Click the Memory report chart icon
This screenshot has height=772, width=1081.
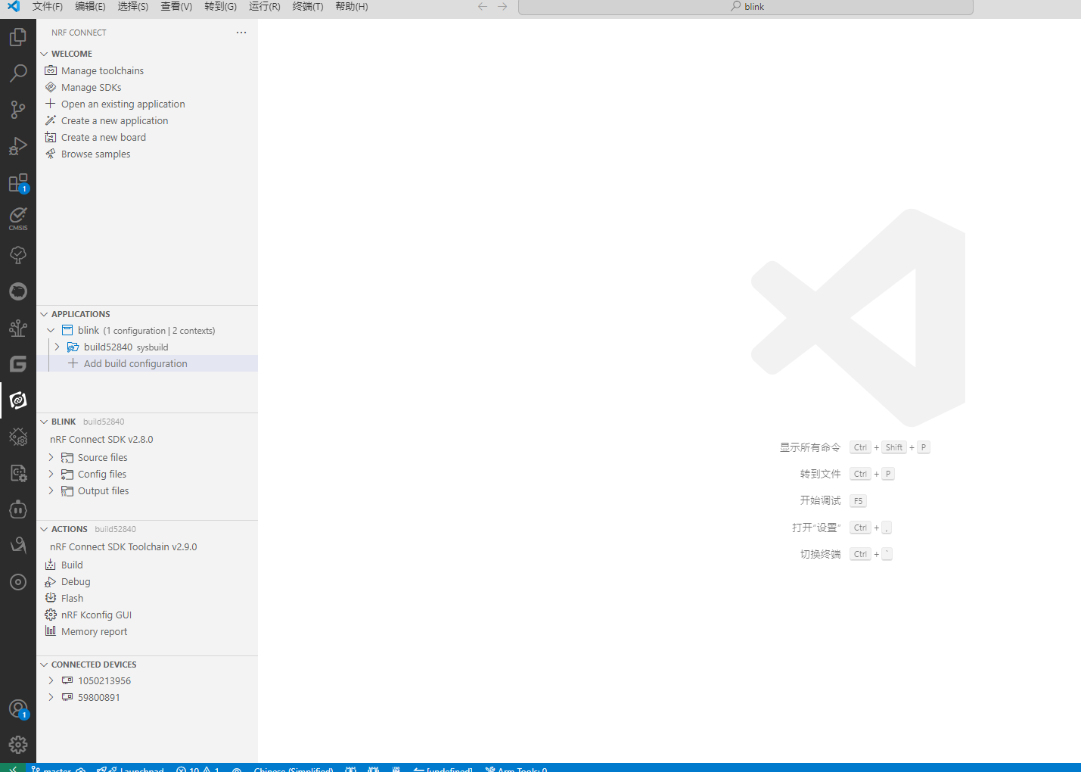pyautogui.click(x=51, y=631)
